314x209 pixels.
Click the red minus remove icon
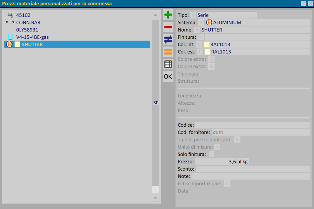(168, 27)
